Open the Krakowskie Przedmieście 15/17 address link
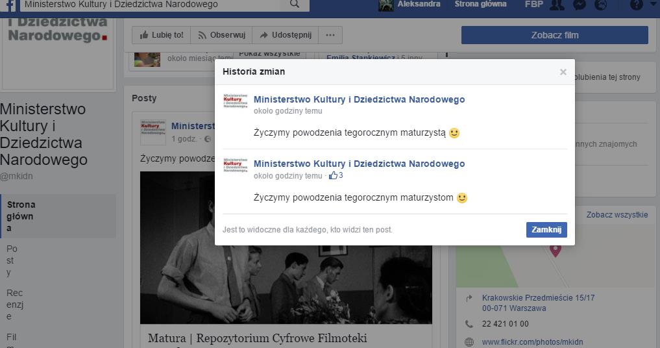660x348 pixels. coord(539,303)
